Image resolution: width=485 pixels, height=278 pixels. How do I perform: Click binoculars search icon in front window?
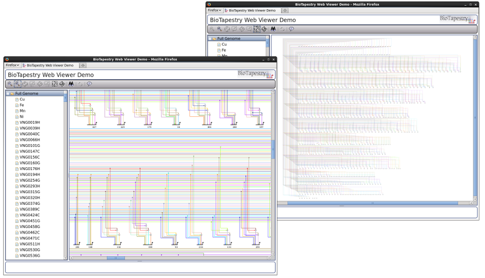point(71,84)
